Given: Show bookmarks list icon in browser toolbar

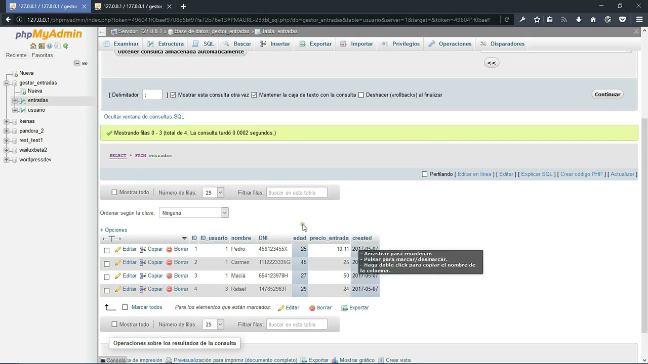Looking at the screenshot, I should coord(549,20).
